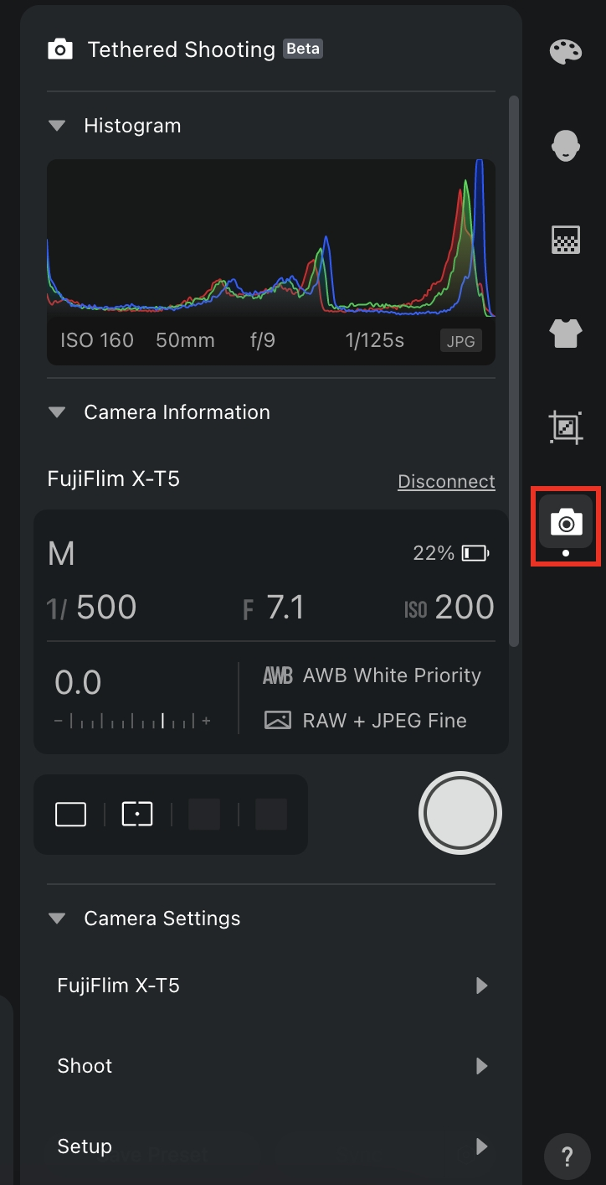Screen dimensions: 606x1185
Task: Collapse the Histogram section
Action: tap(57, 126)
